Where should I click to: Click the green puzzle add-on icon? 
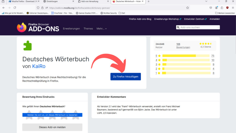point(28,45)
